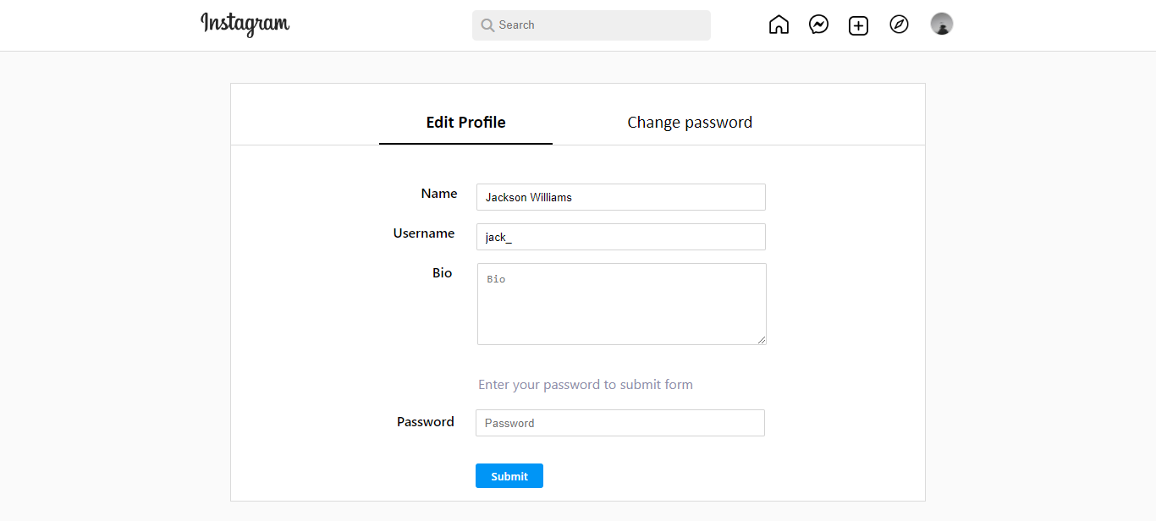Open the Explore compass icon
Viewport: 1156px width, 521px height.
[x=899, y=25]
